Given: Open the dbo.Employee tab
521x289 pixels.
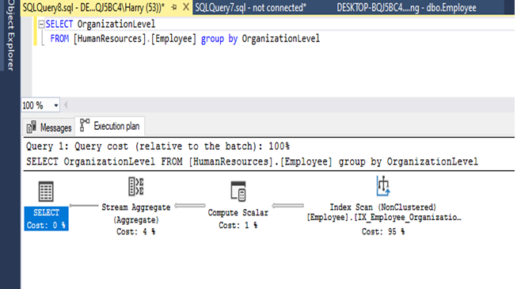Looking at the screenshot, I should pyautogui.click(x=406, y=8).
